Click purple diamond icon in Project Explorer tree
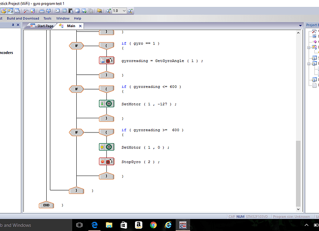319x231 pixels. tap(315, 42)
